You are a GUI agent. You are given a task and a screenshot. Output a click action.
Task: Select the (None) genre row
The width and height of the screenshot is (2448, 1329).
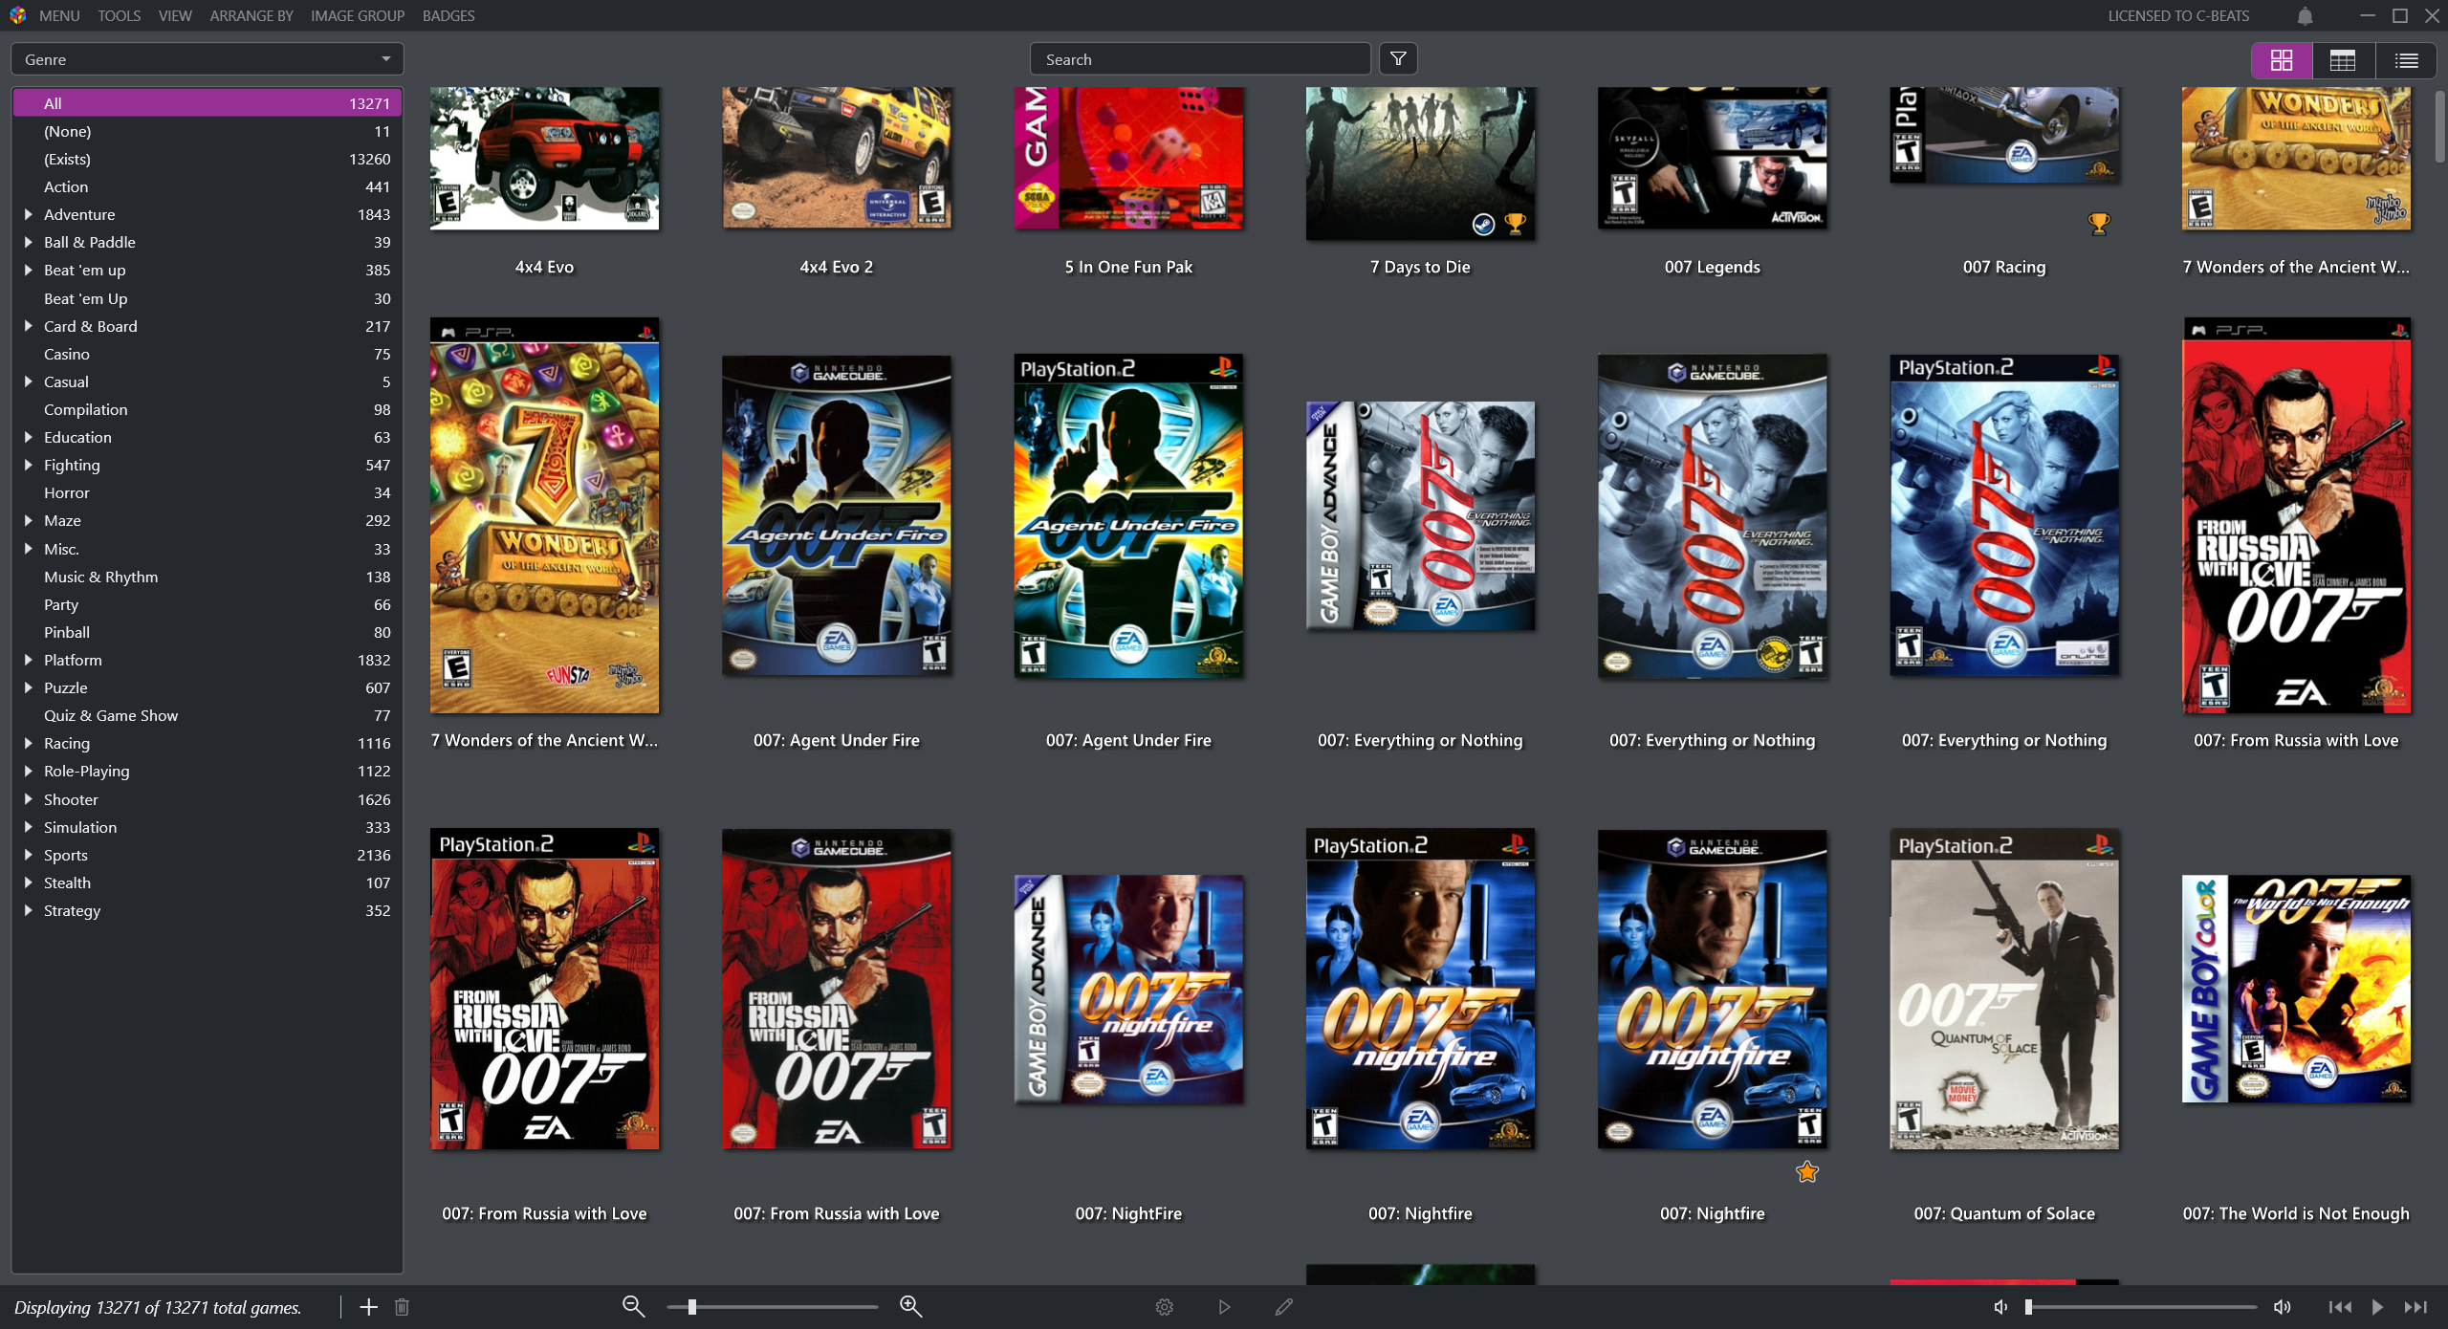pyautogui.click(x=208, y=131)
